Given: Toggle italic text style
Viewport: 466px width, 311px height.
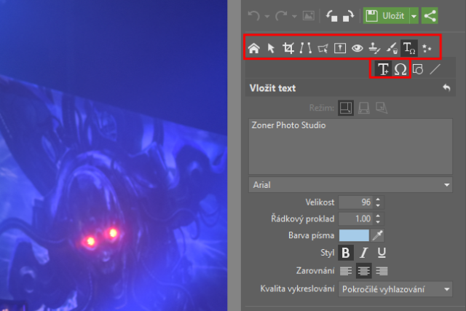Looking at the screenshot, I should 364,253.
